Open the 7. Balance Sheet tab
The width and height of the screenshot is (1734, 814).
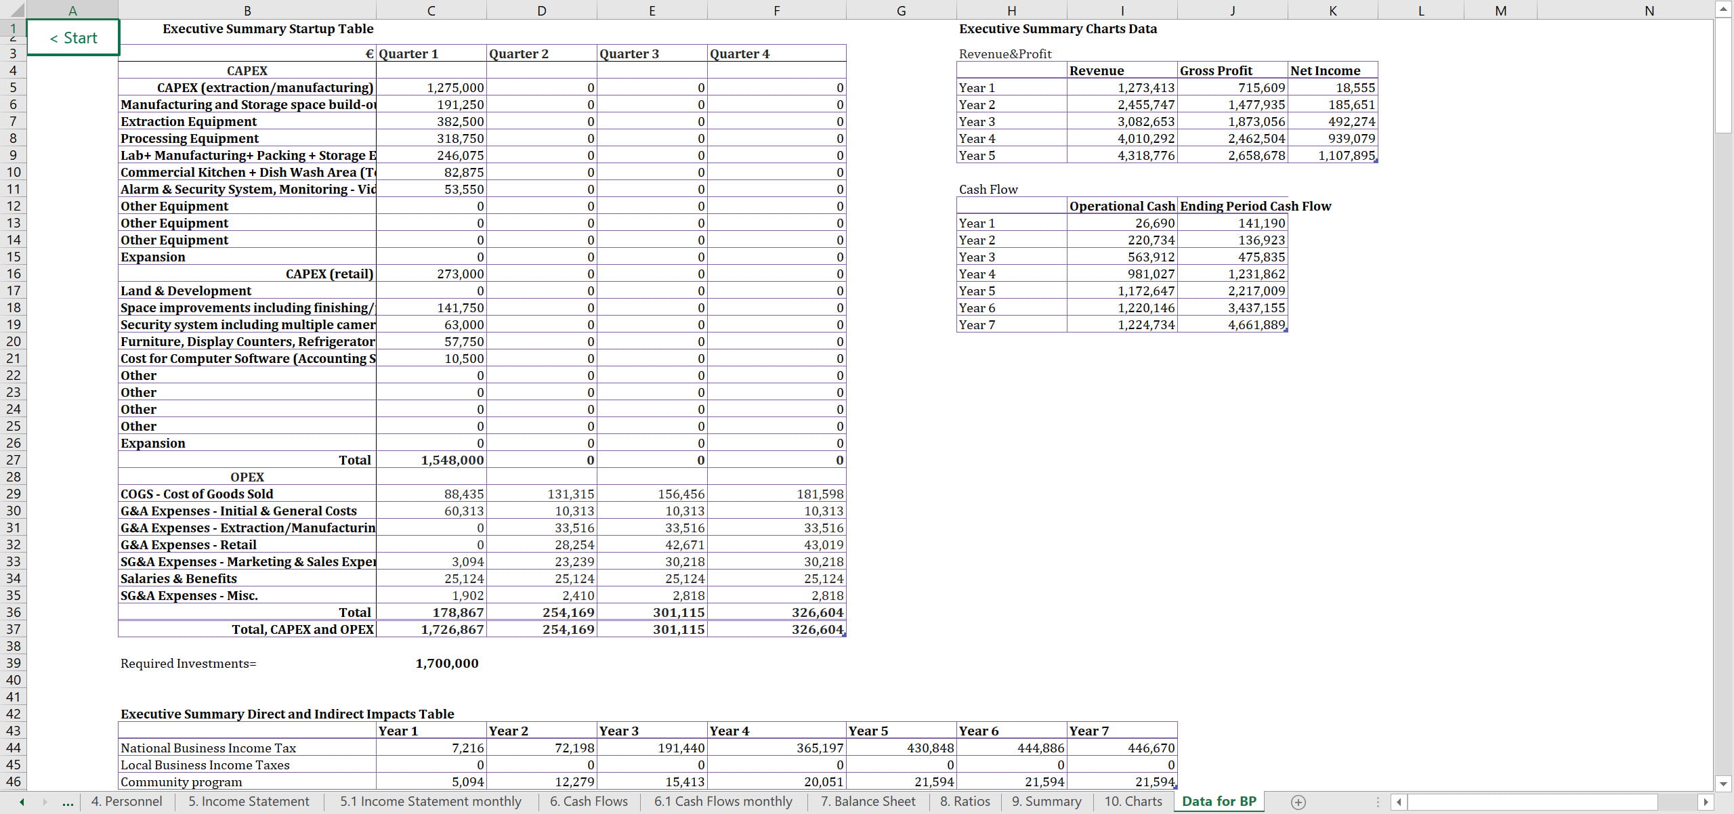pyautogui.click(x=868, y=802)
